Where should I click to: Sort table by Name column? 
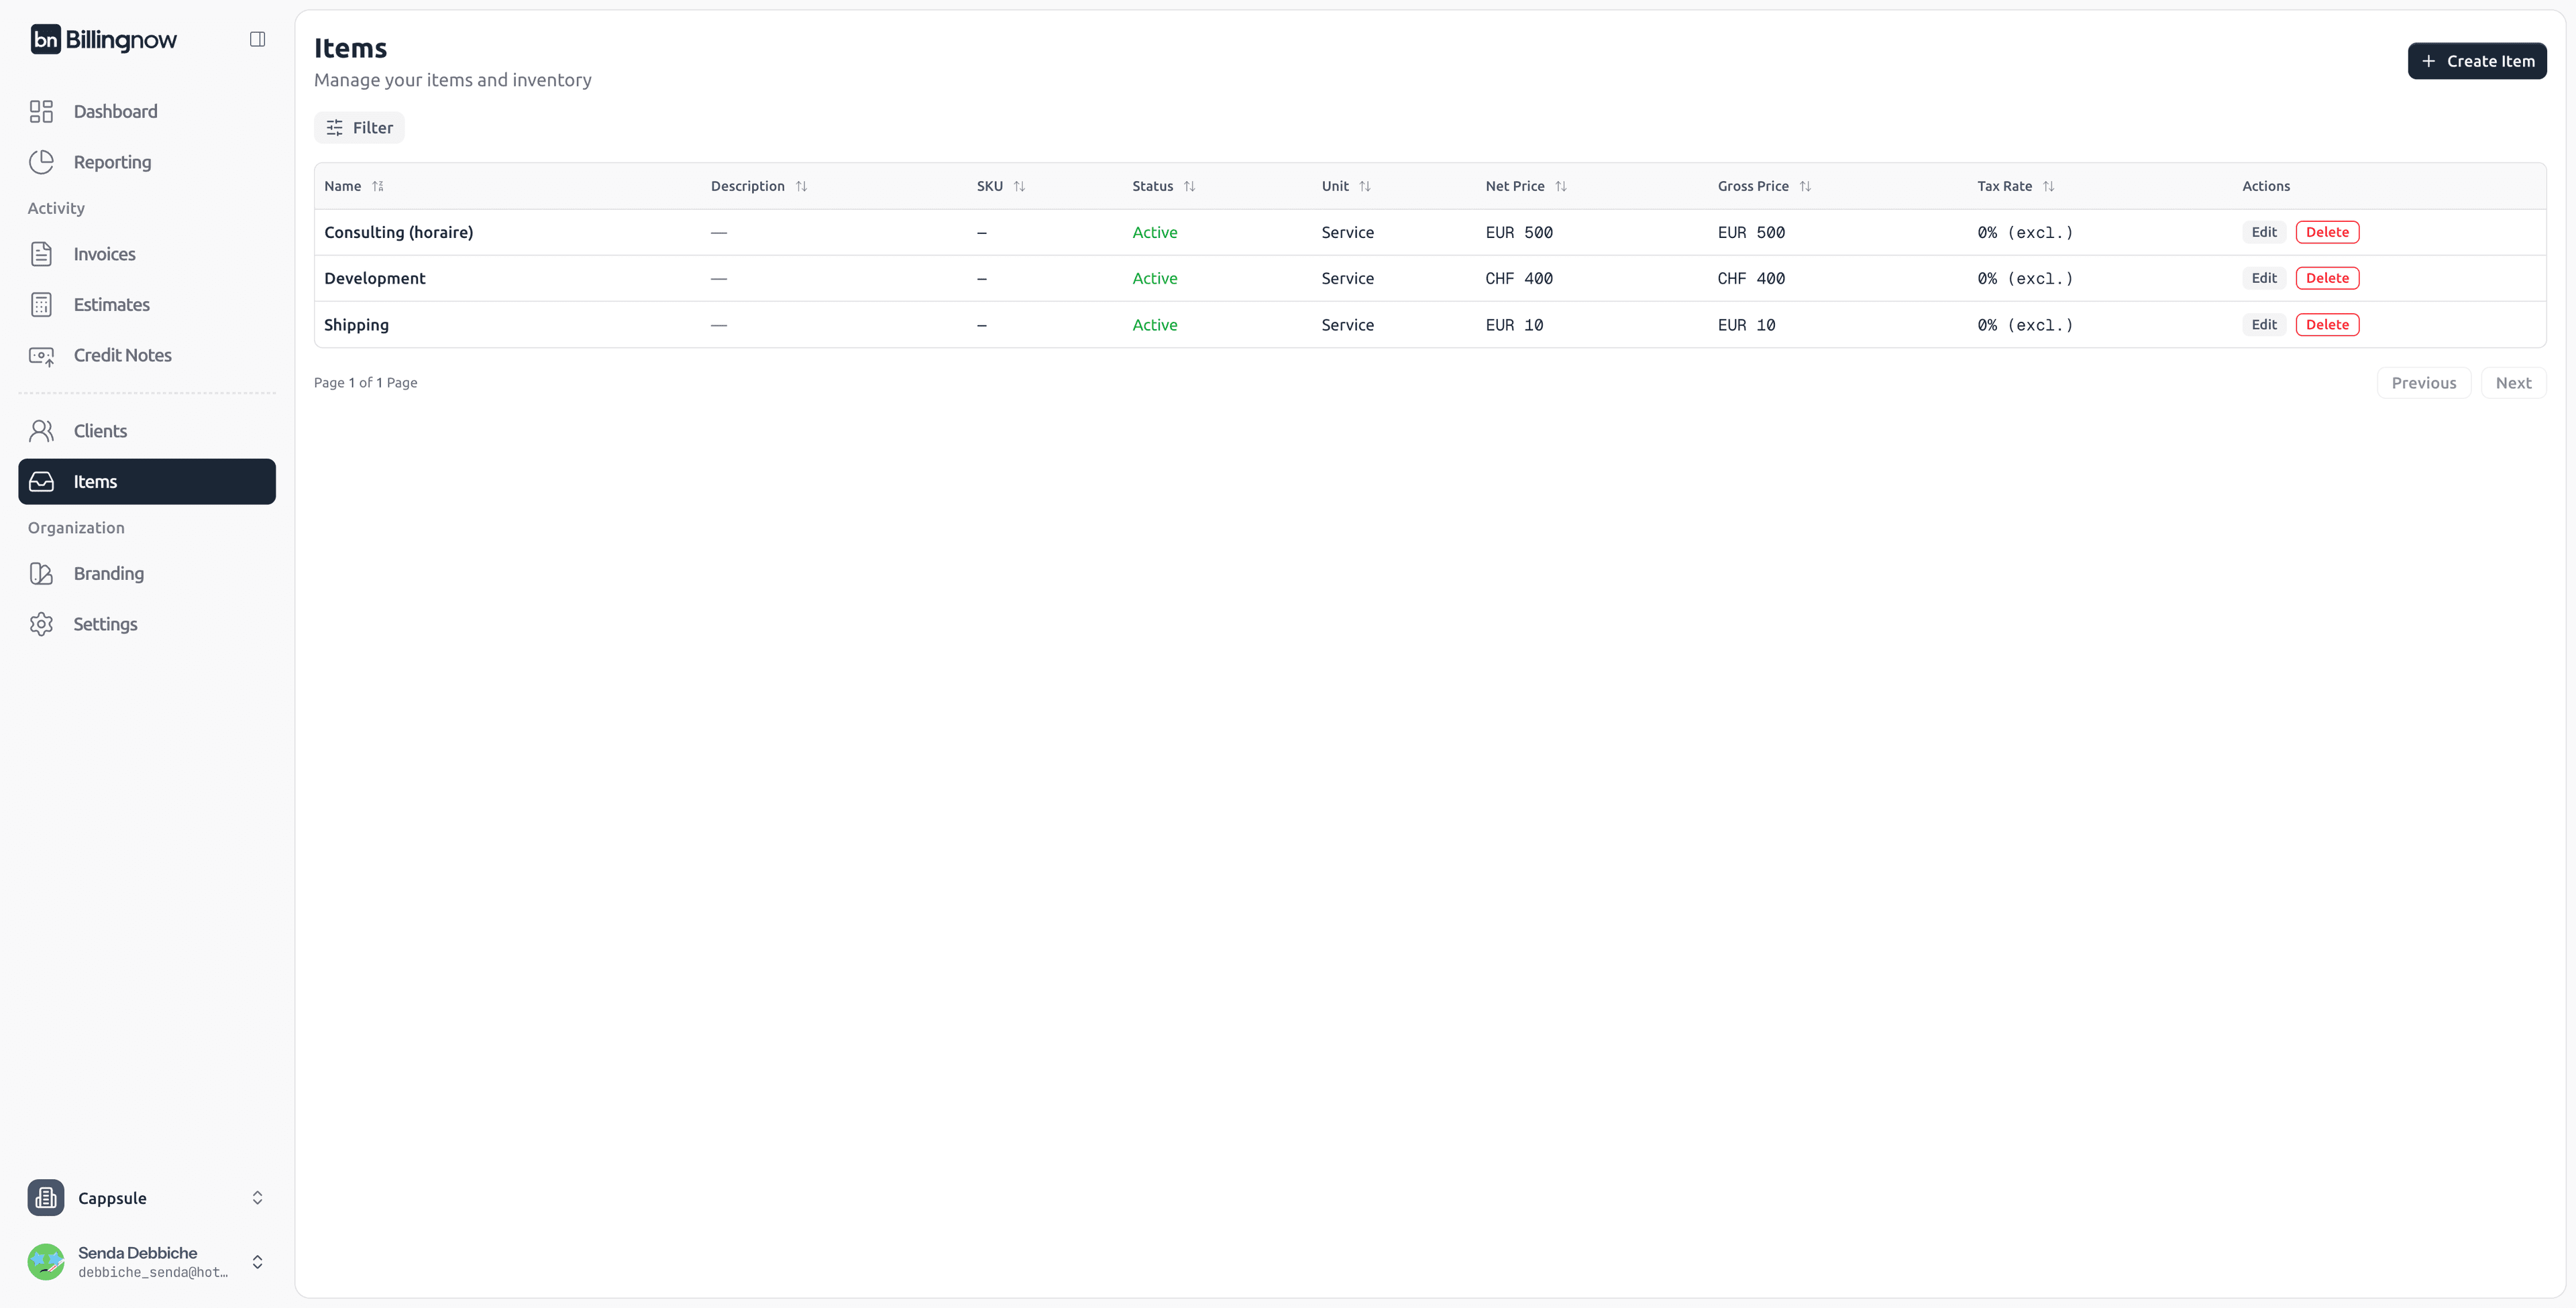[377, 186]
